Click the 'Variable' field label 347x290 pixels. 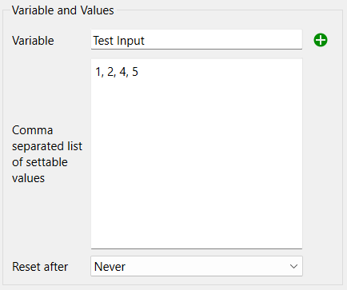33,41
